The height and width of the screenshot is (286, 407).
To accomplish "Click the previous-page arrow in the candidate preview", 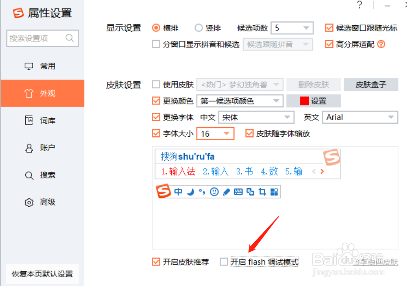I will point(314,172).
